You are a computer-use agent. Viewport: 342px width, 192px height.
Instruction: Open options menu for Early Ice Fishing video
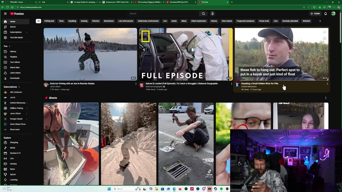point(136,84)
